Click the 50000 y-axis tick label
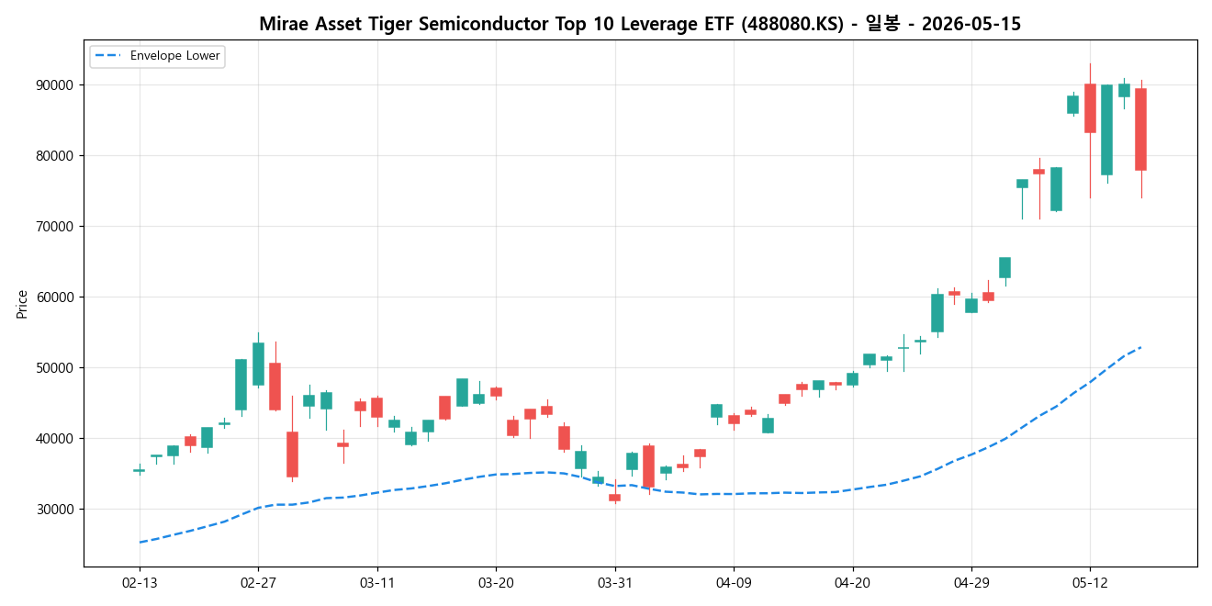 (57, 368)
